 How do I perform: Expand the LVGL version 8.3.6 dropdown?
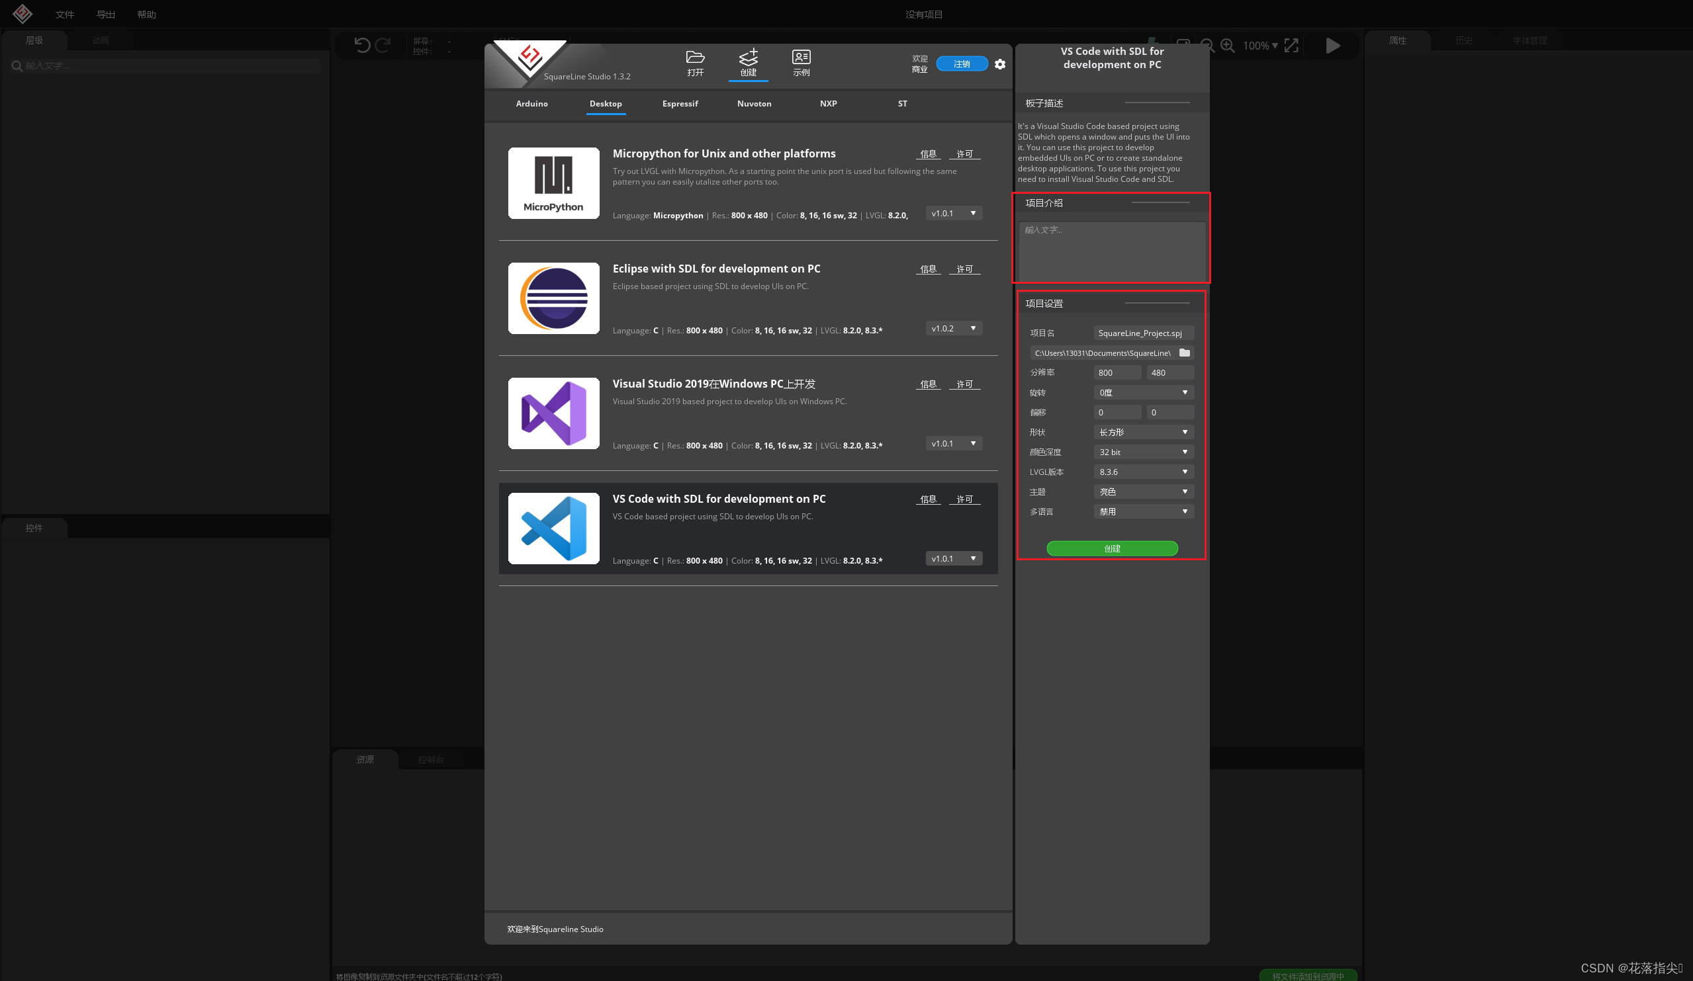(1143, 472)
